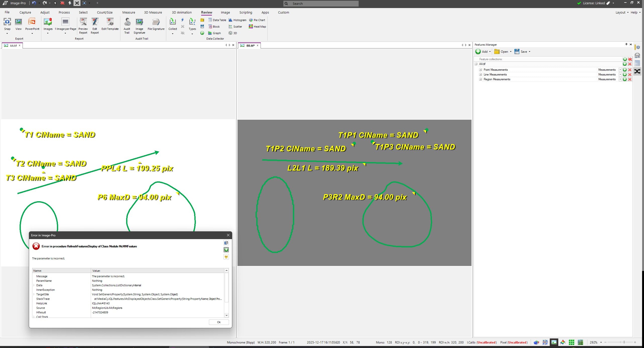Open the 292% zoom level dropdown
This screenshot has height=348, width=644.
[x=601, y=342]
